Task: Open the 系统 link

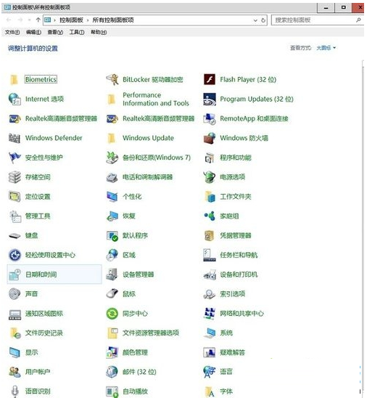Action: click(x=226, y=333)
